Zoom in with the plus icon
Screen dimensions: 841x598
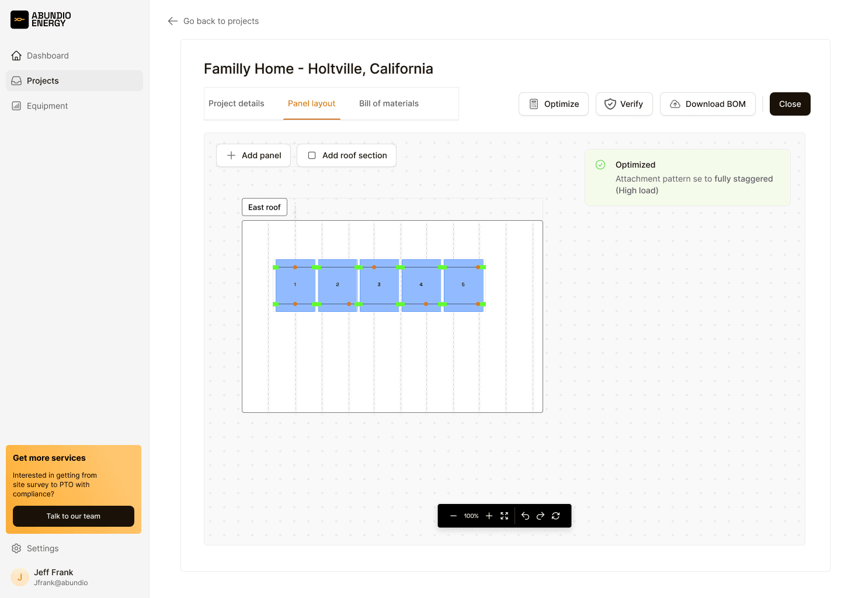click(x=489, y=516)
